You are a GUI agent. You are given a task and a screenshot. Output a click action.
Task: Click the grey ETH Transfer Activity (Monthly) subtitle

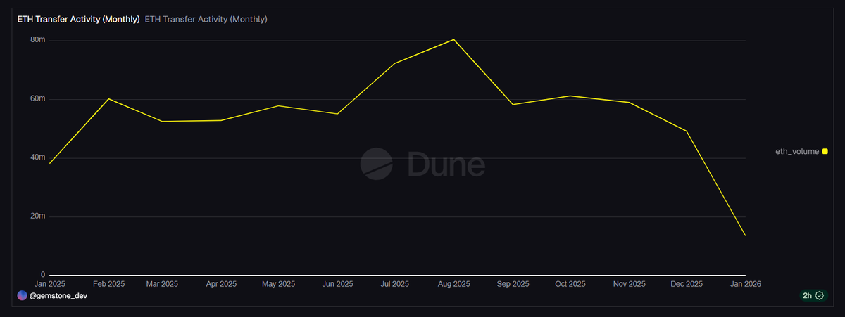206,20
